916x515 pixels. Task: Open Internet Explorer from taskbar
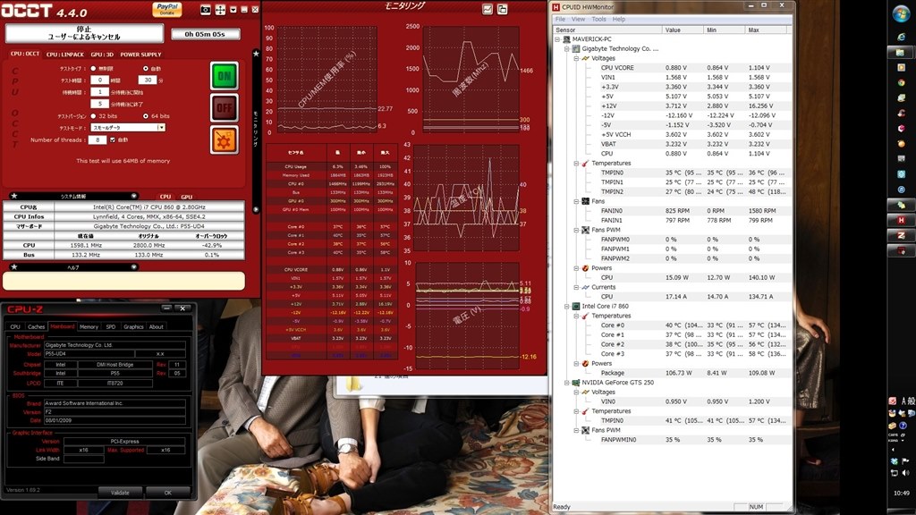(902, 38)
